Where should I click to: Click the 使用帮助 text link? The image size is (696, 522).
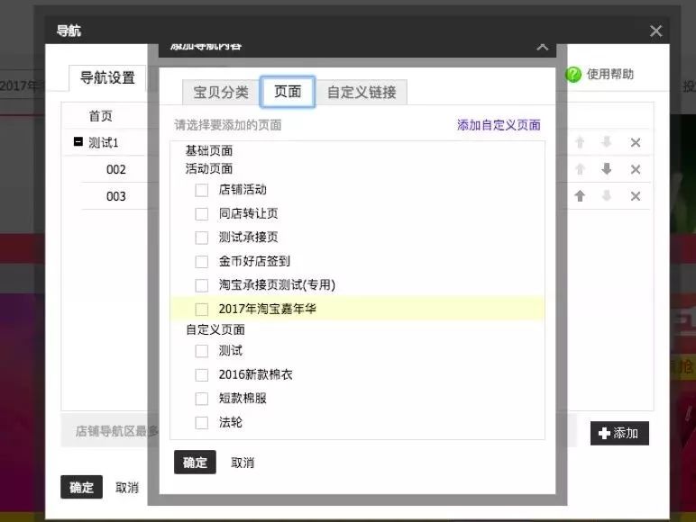[609, 74]
